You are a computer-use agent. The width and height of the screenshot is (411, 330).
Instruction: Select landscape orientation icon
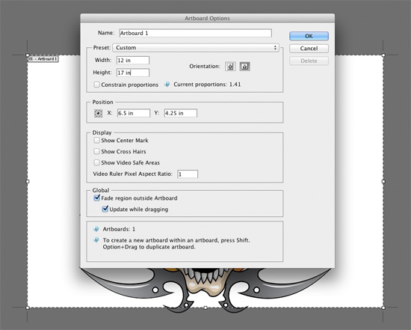245,67
